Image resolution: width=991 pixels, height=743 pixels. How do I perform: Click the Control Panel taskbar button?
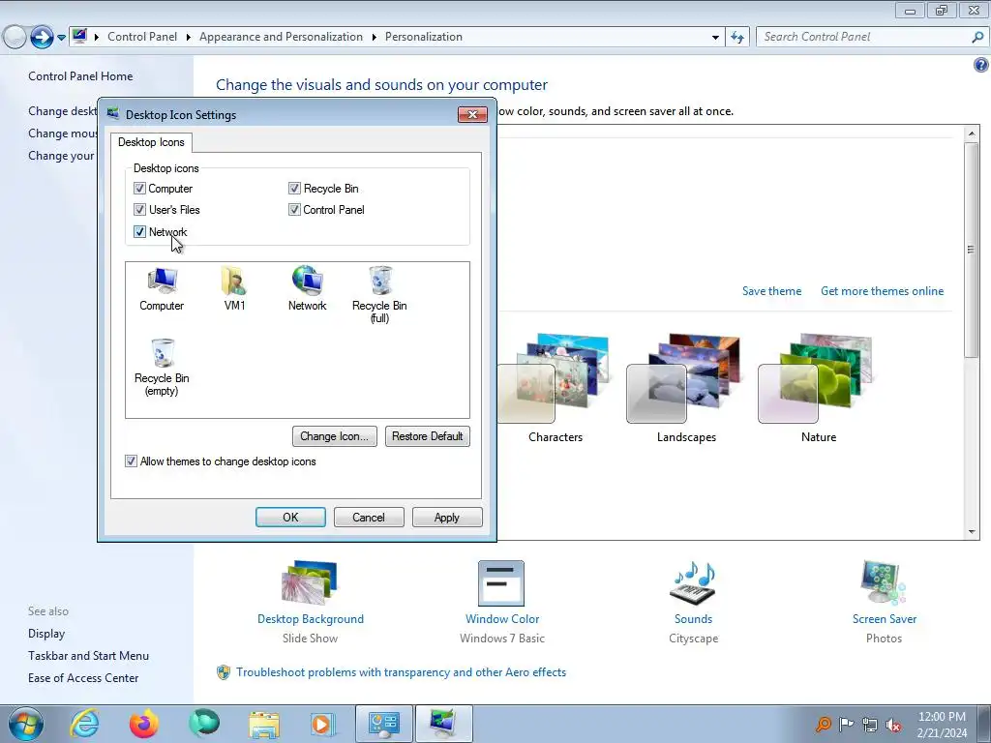384,724
